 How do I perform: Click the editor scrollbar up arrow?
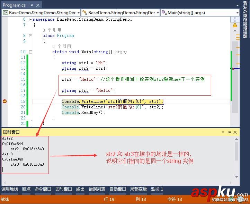(235, 30)
